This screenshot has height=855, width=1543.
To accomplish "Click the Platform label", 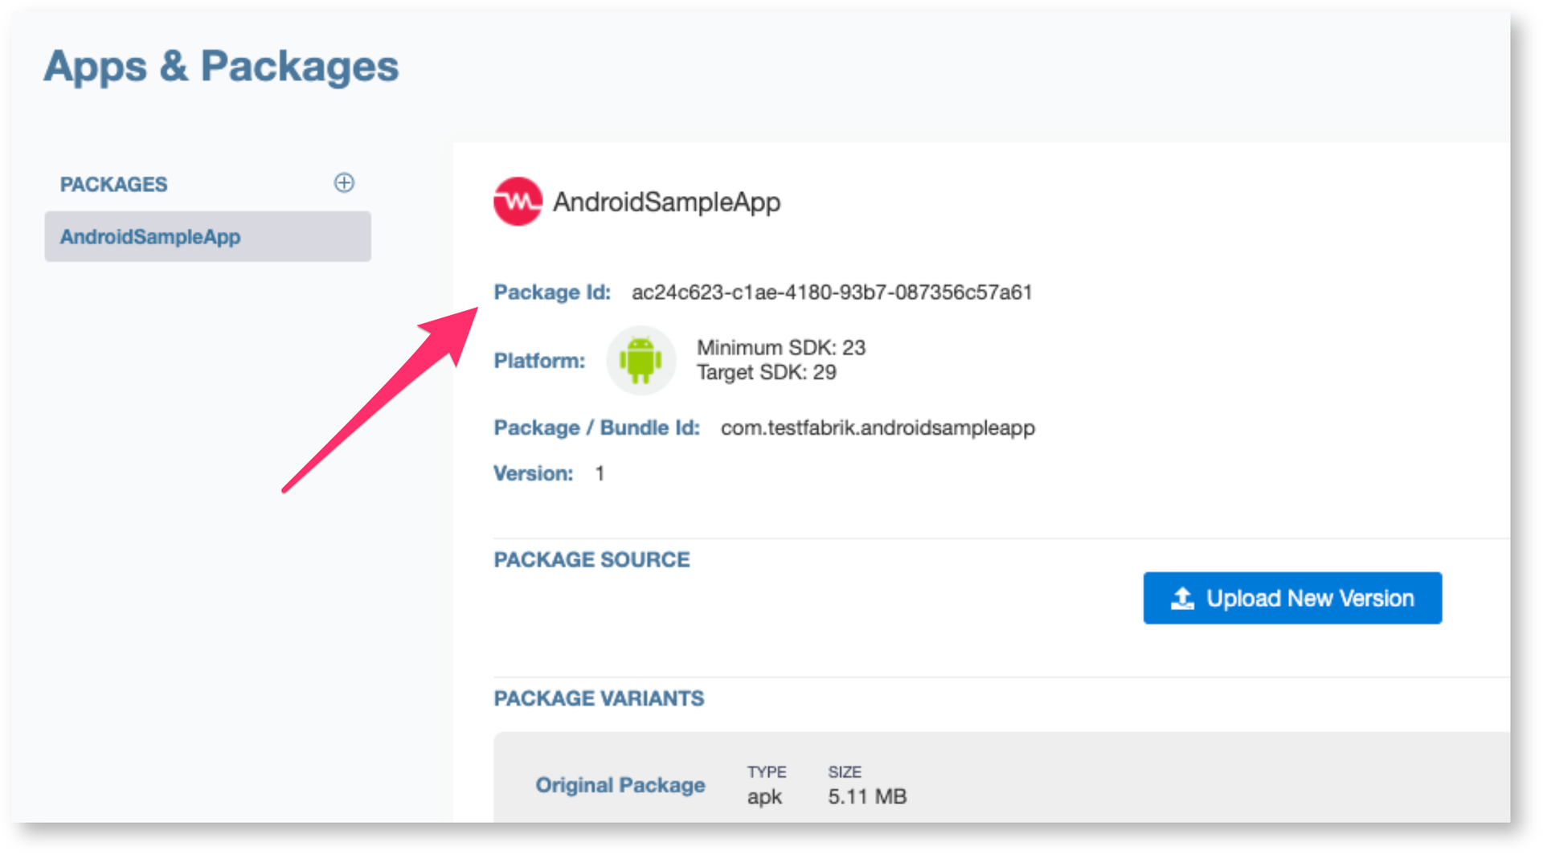I will tap(539, 361).
